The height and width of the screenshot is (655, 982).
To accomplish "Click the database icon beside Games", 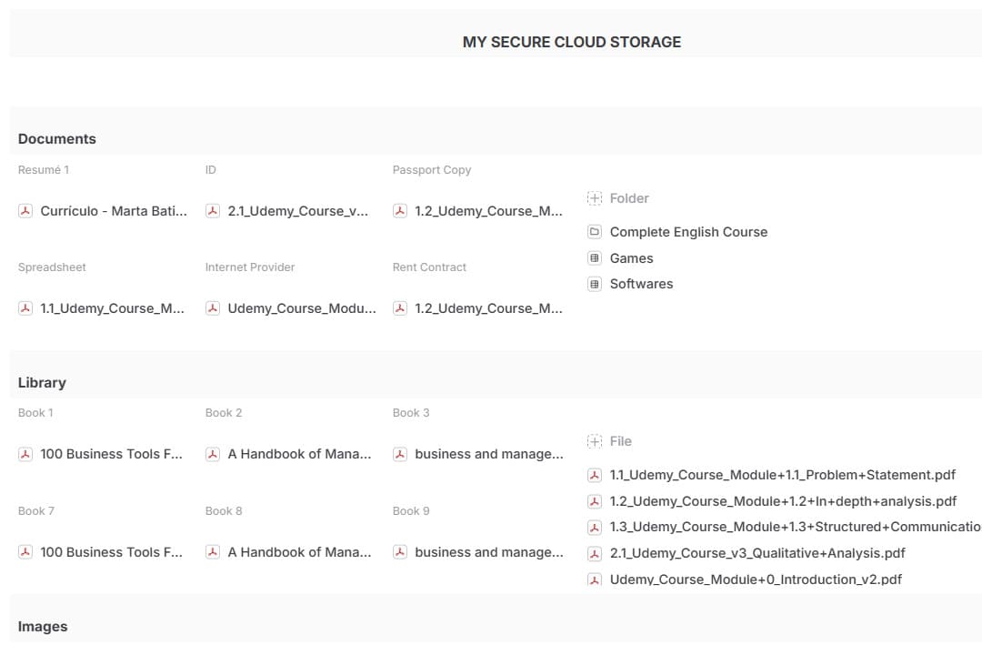I will 595,258.
